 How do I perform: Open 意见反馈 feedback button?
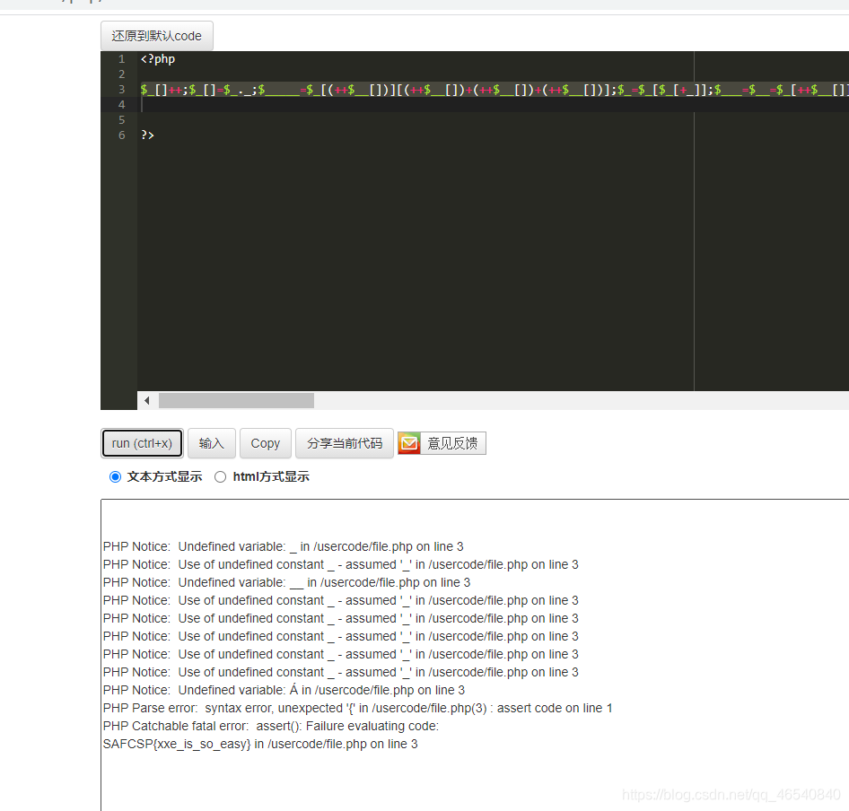point(442,443)
